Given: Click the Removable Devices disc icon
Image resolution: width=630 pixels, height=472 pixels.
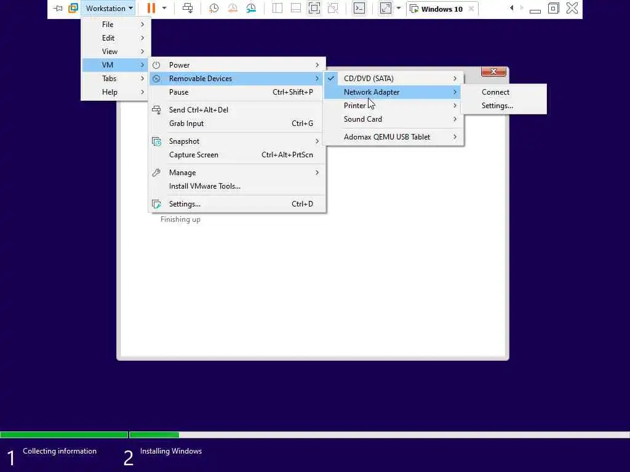Looking at the screenshot, I should (x=156, y=79).
